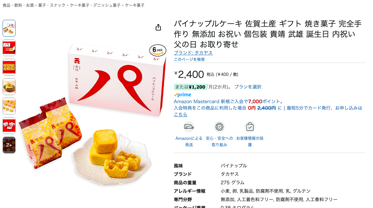Click the safety badge icon 安心・安全への取り組み
The width and height of the screenshot is (373, 208).
coord(219,127)
